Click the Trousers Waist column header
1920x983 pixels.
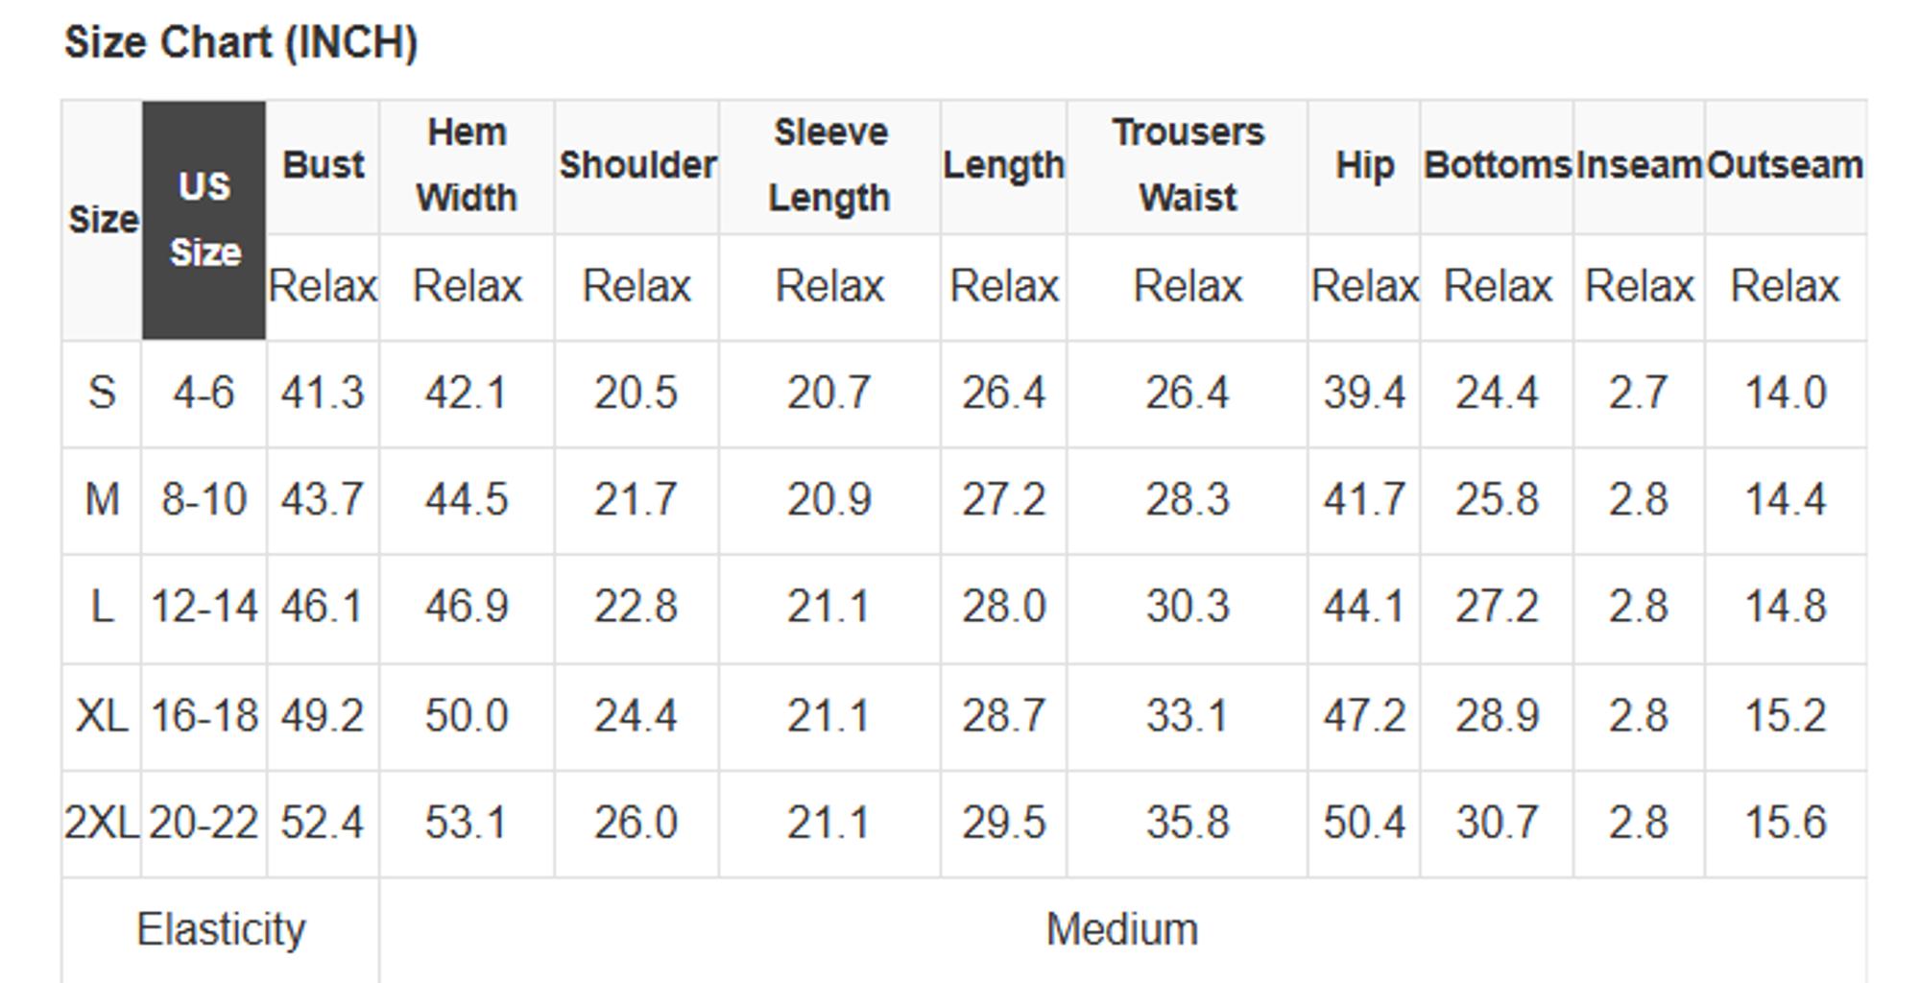[1188, 165]
